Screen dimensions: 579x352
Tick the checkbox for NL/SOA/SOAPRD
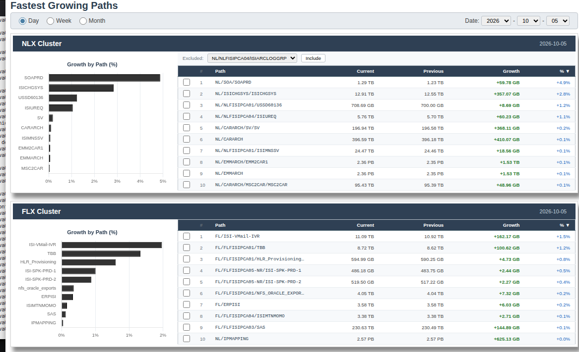click(x=187, y=82)
